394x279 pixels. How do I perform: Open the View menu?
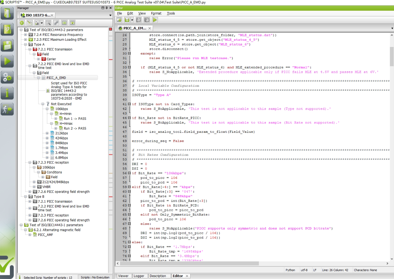pyautogui.click(x=142, y=13)
